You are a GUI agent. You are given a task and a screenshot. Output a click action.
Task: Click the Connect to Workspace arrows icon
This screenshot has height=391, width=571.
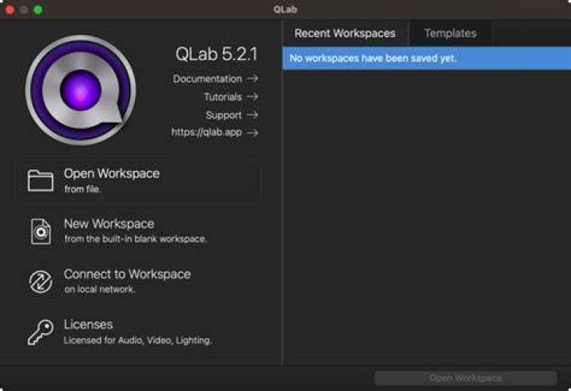click(40, 282)
